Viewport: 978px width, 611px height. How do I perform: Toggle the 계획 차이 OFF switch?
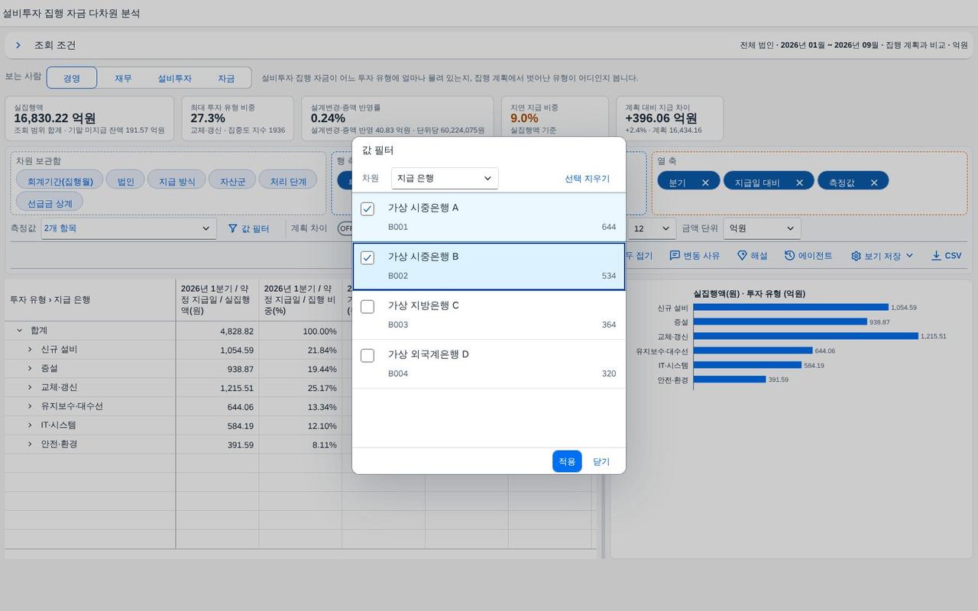[x=345, y=228]
